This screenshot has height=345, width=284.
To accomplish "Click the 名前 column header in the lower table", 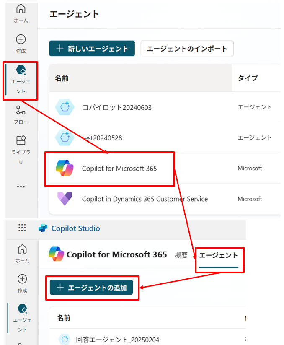I will pyautogui.click(x=64, y=318).
